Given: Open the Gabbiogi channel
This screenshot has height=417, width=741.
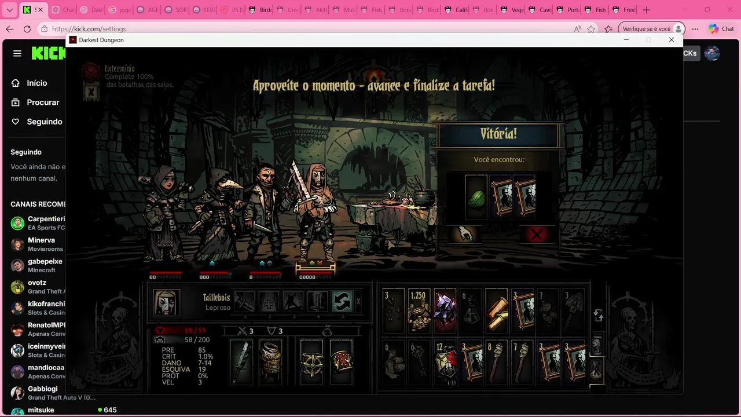Looking at the screenshot, I should point(52,393).
